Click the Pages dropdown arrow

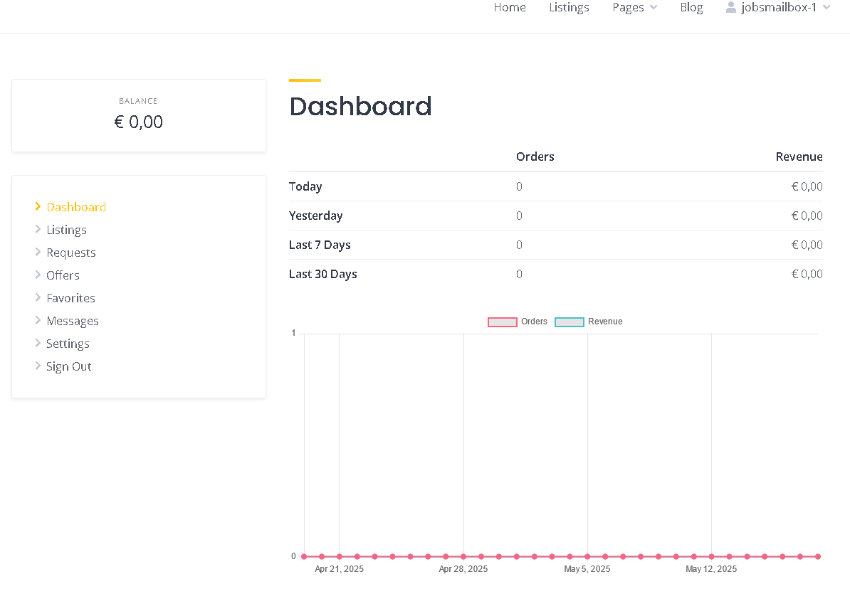(654, 8)
